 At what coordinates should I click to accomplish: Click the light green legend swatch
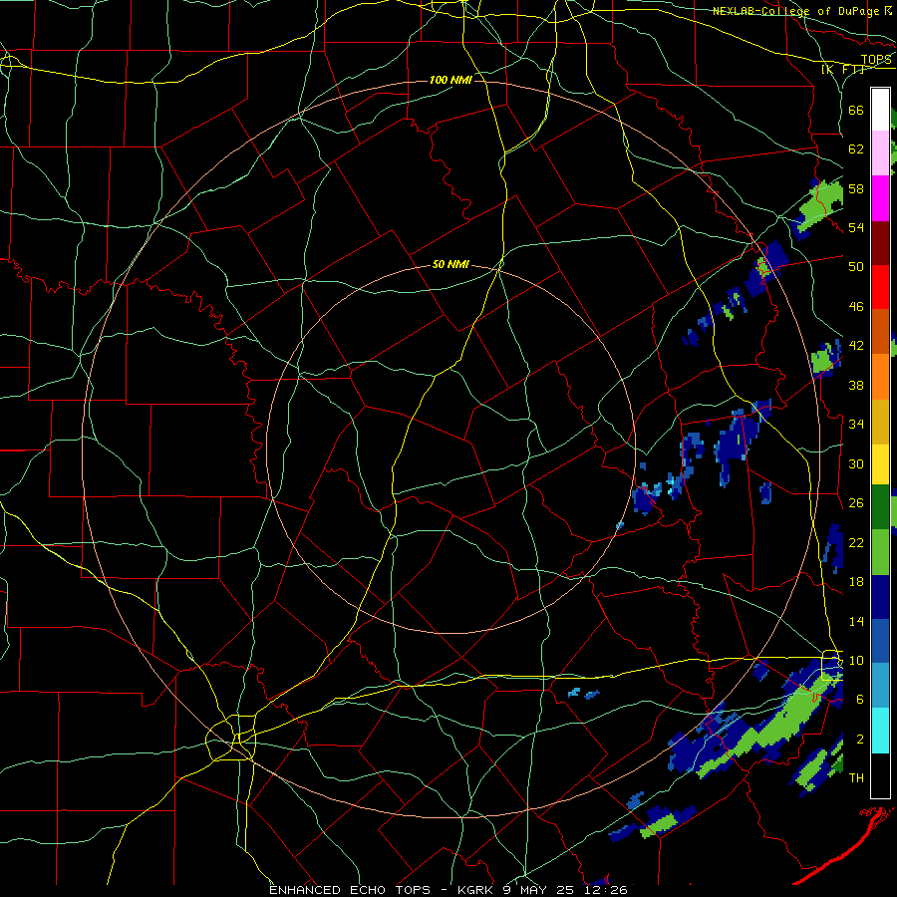pos(880,552)
